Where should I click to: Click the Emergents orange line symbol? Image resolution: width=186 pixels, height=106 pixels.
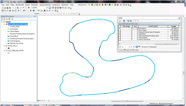click(9, 29)
